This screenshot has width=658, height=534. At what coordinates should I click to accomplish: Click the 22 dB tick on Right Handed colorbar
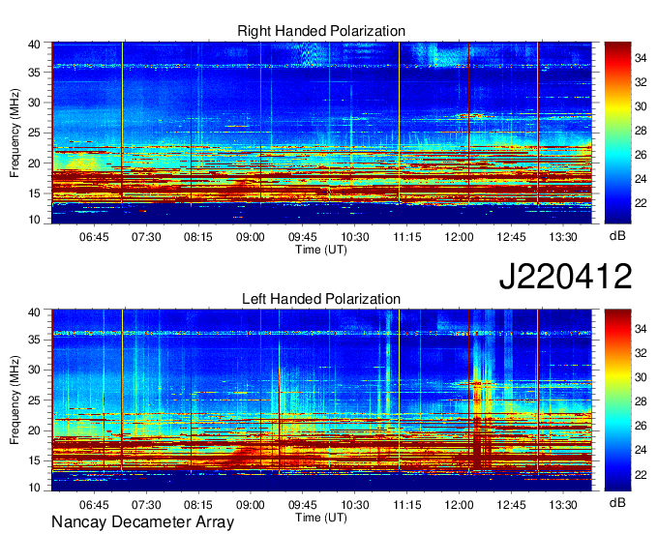[641, 203]
